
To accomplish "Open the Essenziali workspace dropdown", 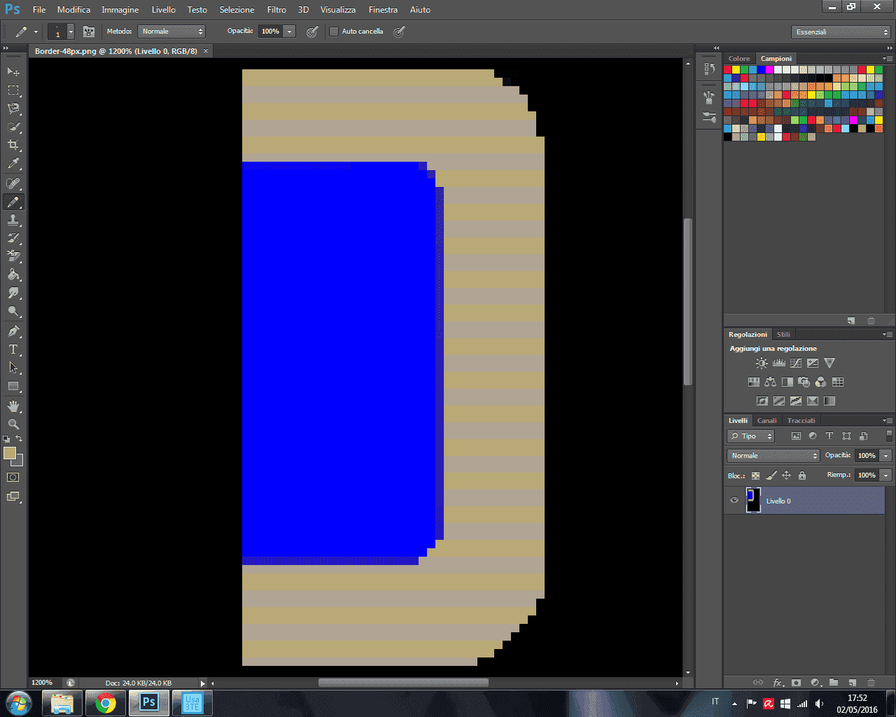I will (841, 32).
